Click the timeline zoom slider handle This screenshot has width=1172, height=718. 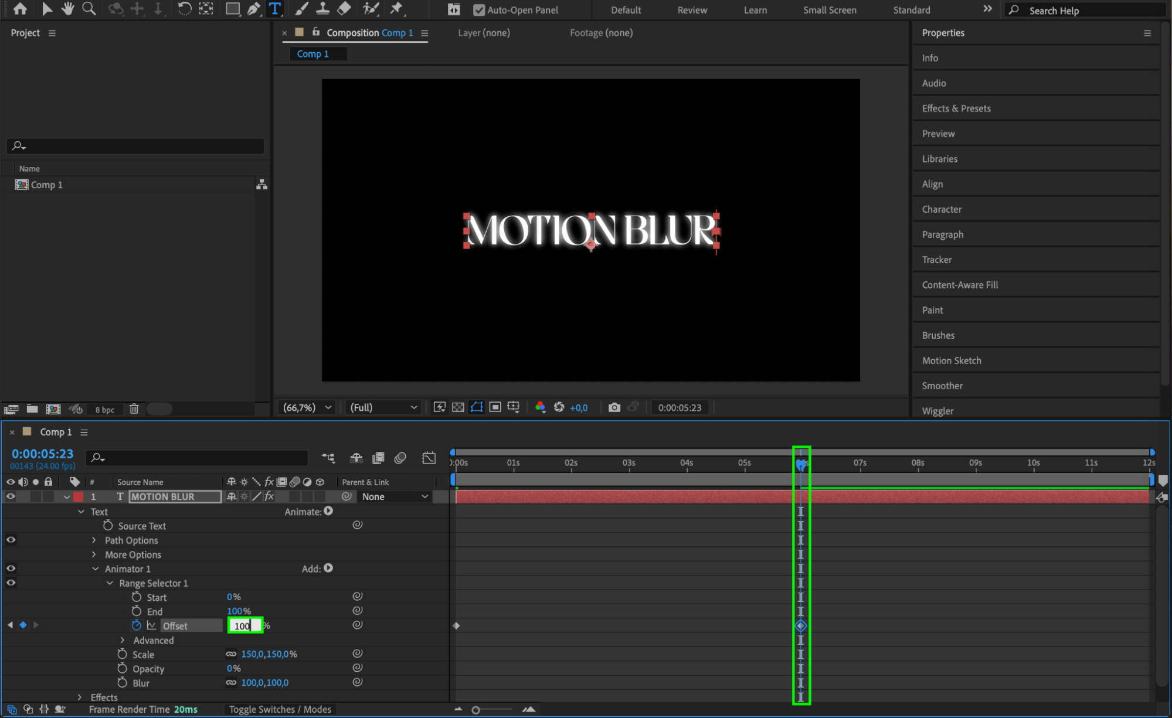[x=475, y=710]
